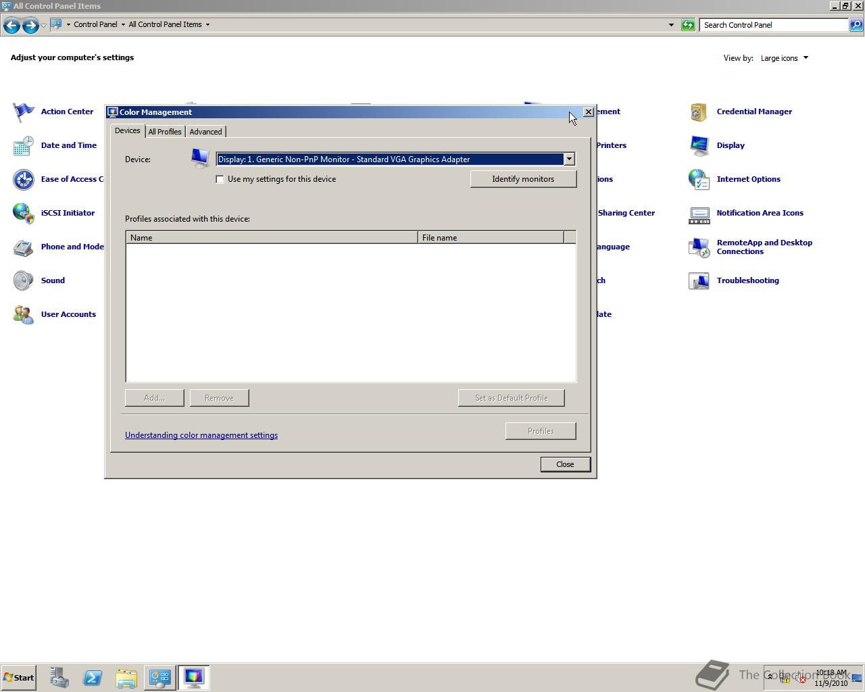Screen dimensions: 865x692
Task: Click the Control Panel breadcrumb
Action: (x=95, y=24)
